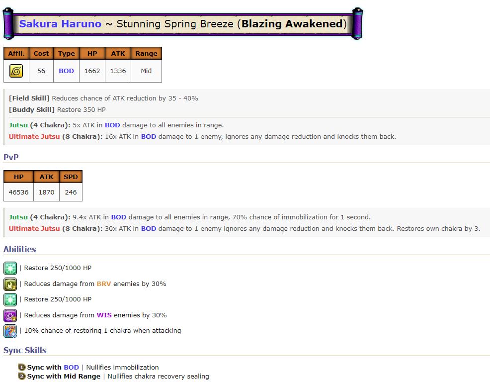Click the Leaf Village affiliation icon
This screenshot has height=382, width=490.
pos(16,71)
